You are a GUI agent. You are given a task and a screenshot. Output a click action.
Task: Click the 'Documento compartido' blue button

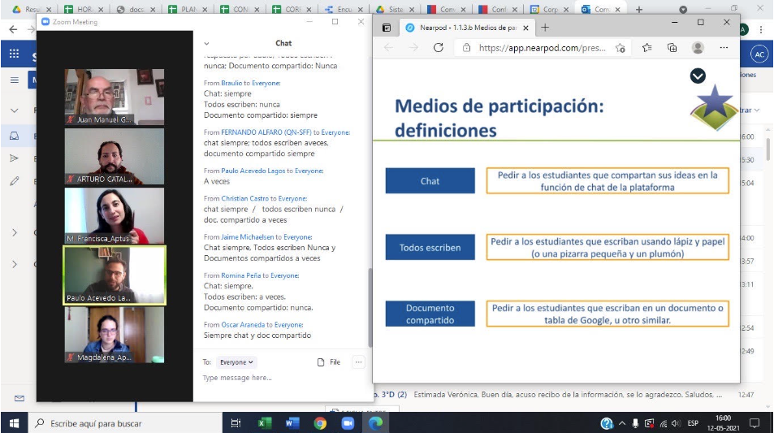point(430,314)
